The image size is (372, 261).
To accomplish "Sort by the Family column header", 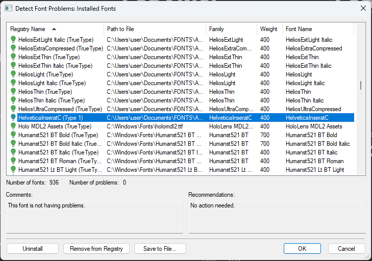I will pos(231,29).
